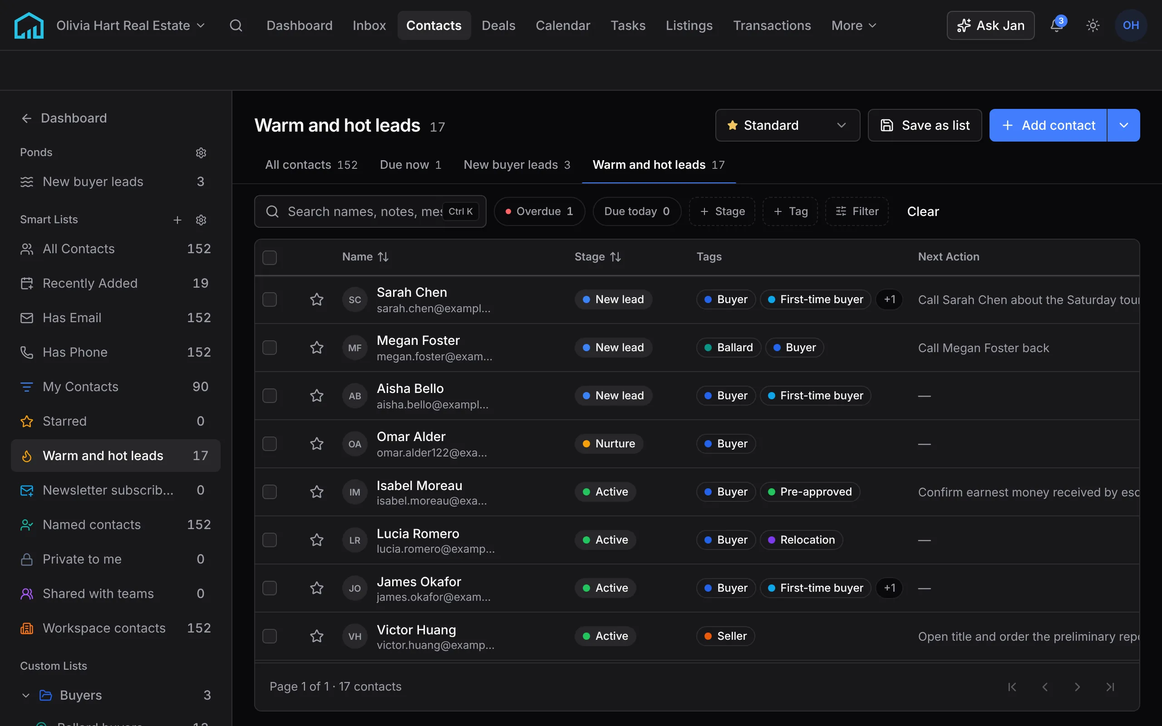The image size is (1162, 726).
Task: Open Recently Added smart list
Action: pyautogui.click(x=116, y=283)
